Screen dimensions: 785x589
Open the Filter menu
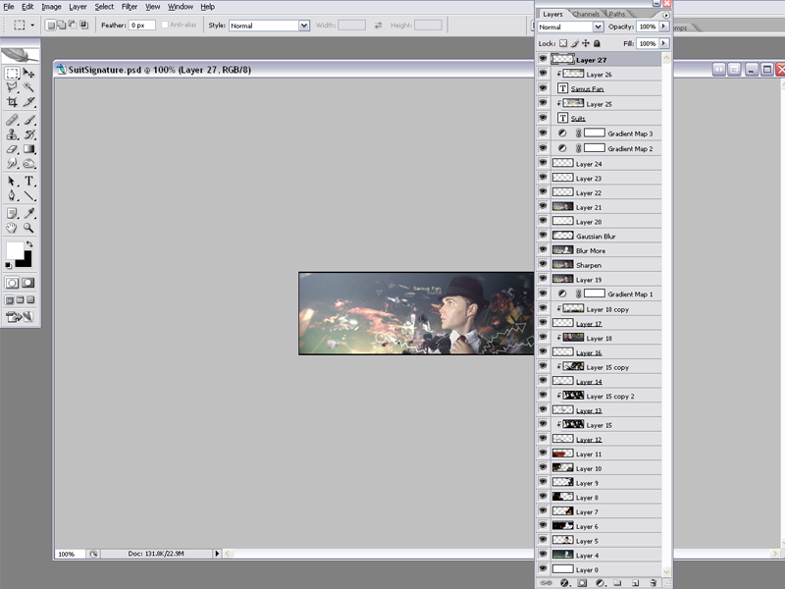[x=130, y=7]
